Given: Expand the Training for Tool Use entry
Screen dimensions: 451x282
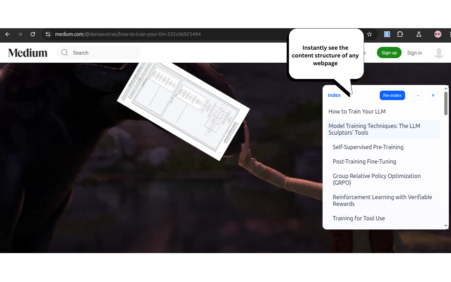Looking at the screenshot, I should tap(359, 218).
